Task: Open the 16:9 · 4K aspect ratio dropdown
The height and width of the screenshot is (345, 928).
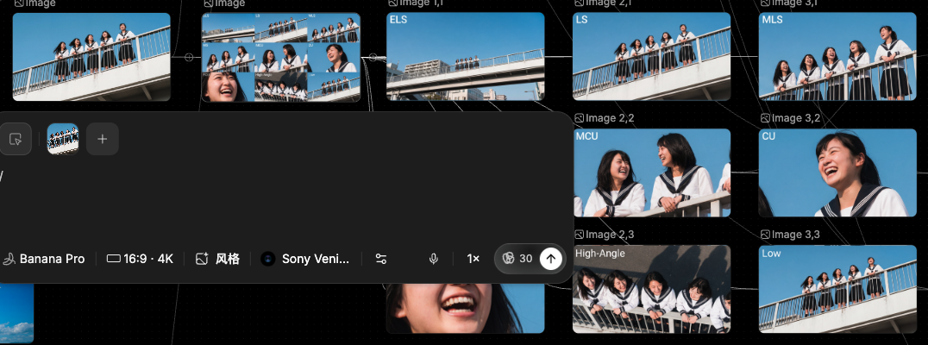Action: coord(140,259)
